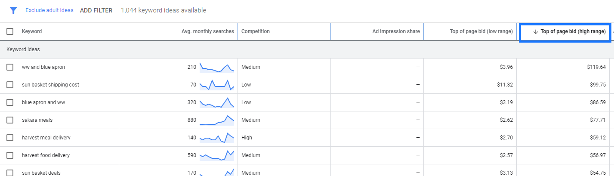Image resolution: width=614 pixels, height=176 pixels.
Task: Select the sakara meals row checkbox
Action: tap(10, 120)
